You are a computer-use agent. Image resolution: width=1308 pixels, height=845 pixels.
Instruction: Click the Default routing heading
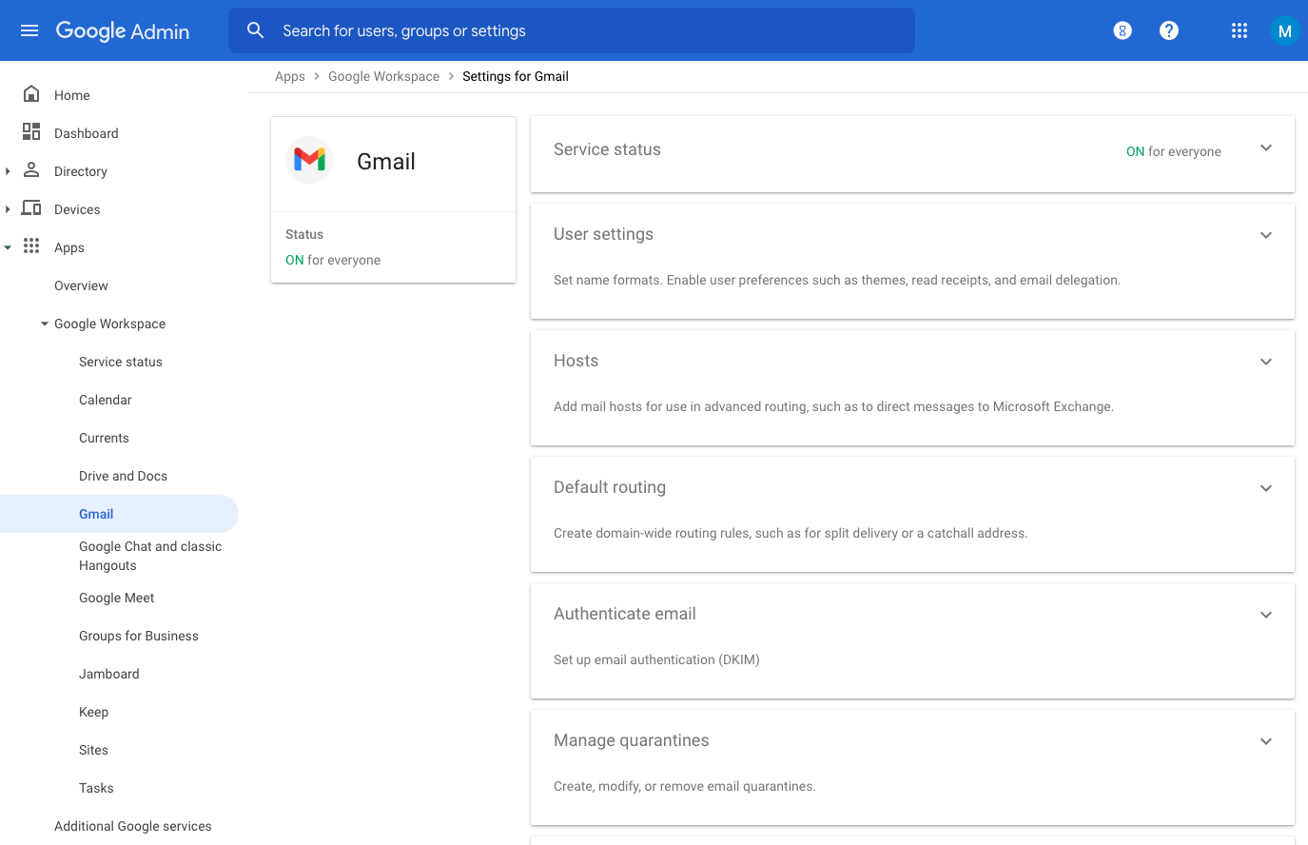point(610,487)
